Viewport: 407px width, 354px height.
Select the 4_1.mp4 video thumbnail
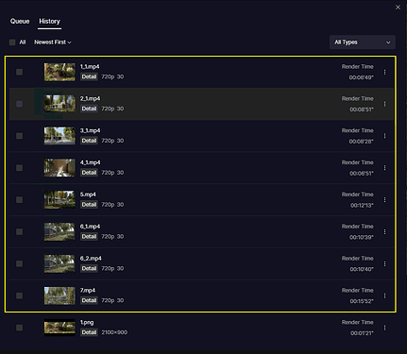pos(59,168)
